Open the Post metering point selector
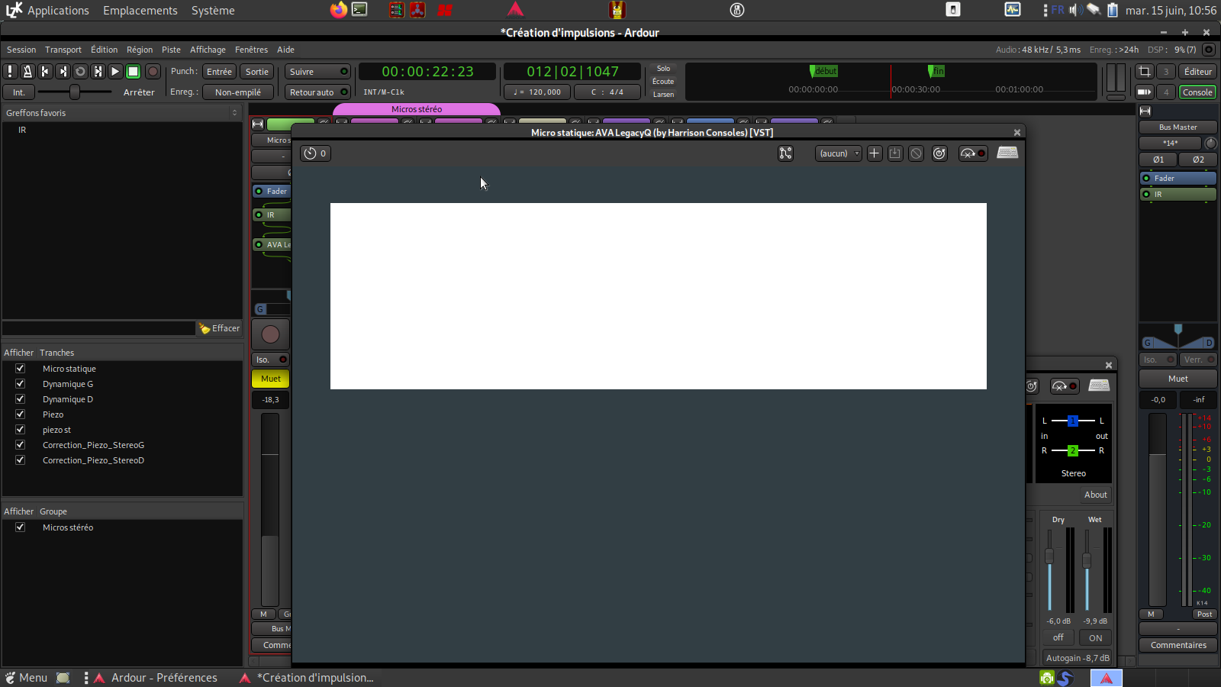The width and height of the screenshot is (1221, 687). [1204, 614]
